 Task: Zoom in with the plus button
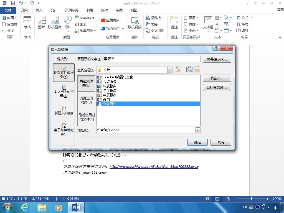[267, 199]
